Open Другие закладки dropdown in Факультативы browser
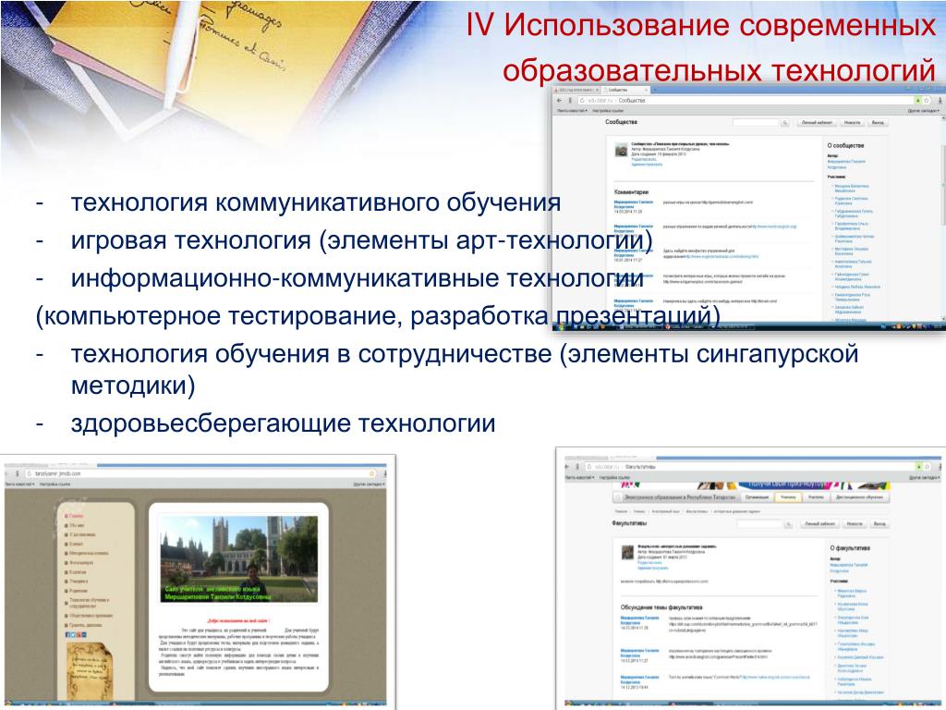The width and height of the screenshot is (946, 710). [924, 478]
